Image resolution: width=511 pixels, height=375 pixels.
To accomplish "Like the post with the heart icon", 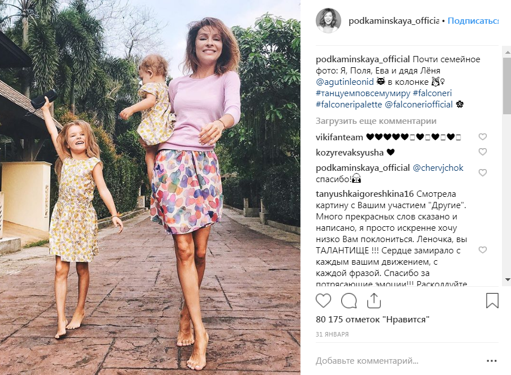I will pyautogui.click(x=323, y=301).
